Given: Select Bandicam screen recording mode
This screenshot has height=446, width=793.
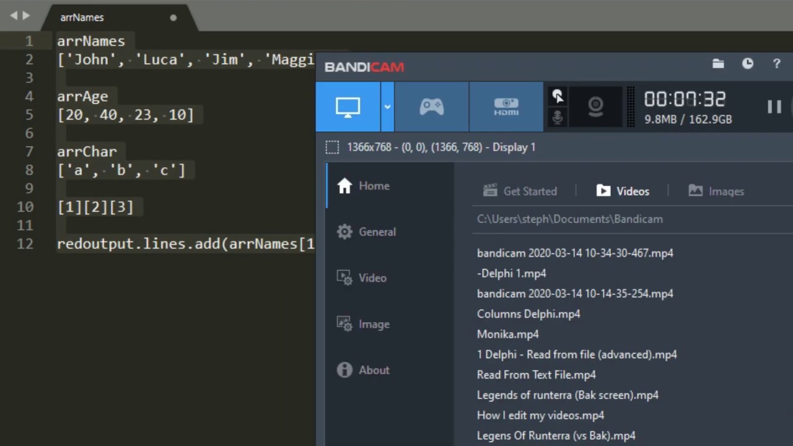Looking at the screenshot, I should (348, 107).
